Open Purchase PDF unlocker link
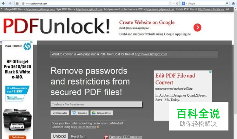This screenshot has height=139, width=237. click(x=125, y=137)
